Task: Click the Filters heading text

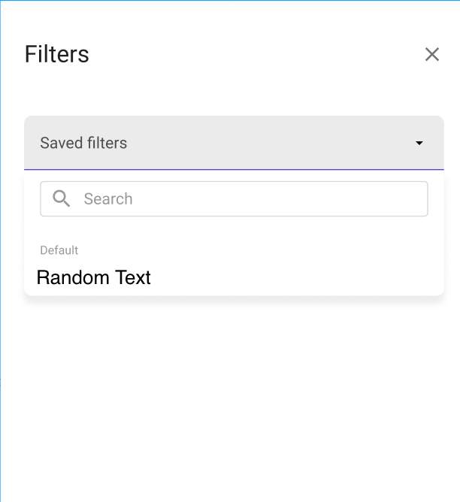Action: [x=57, y=54]
